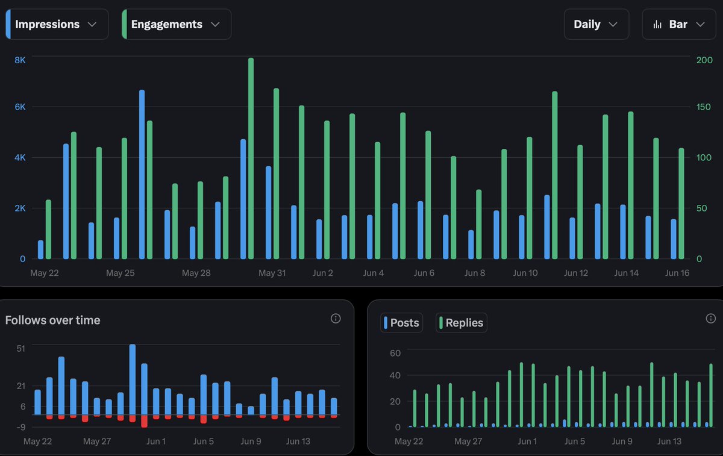Select the tallest blue impressions bar after May 25
Viewport: 723px width, 456px height.
click(142, 175)
